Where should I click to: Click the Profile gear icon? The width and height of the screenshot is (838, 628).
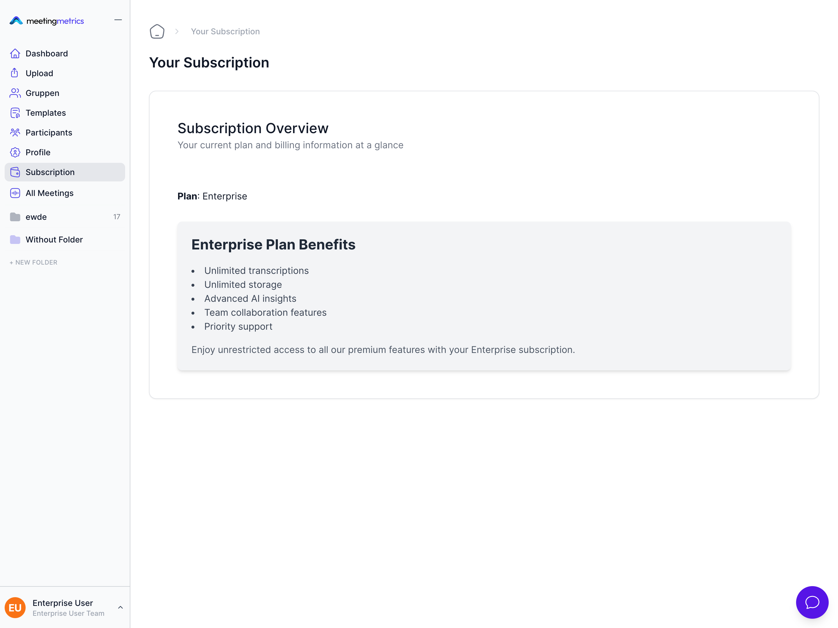[x=15, y=152]
